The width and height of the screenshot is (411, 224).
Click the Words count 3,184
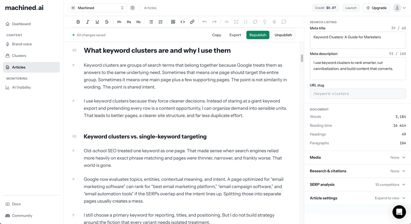point(400,117)
